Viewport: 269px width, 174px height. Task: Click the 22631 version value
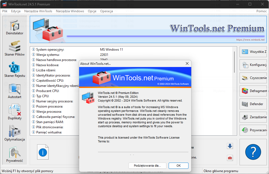click(104, 55)
